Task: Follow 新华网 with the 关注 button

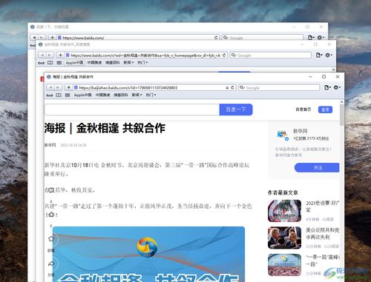Action: (x=318, y=168)
